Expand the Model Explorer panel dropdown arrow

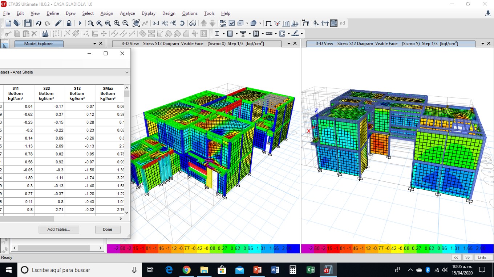coord(95,43)
